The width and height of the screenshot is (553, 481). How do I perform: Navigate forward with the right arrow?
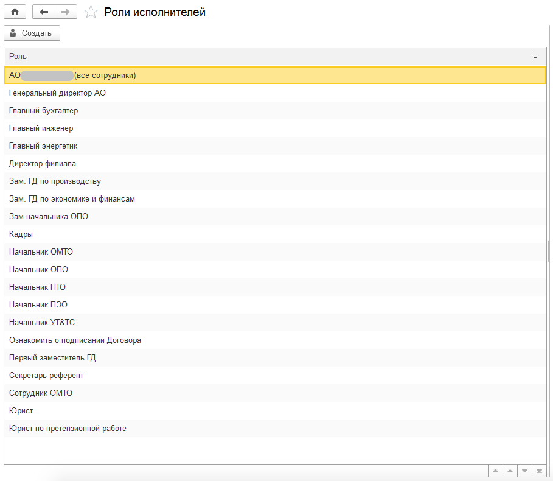point(66,12)
